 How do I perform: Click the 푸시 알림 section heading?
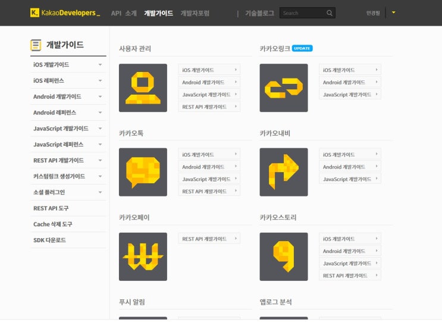[x=132, y=302]
